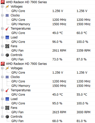Screen dimensions: 95x123
Task: Click the blue Load bars icon of the first GPU
Action: pos(7,37)
